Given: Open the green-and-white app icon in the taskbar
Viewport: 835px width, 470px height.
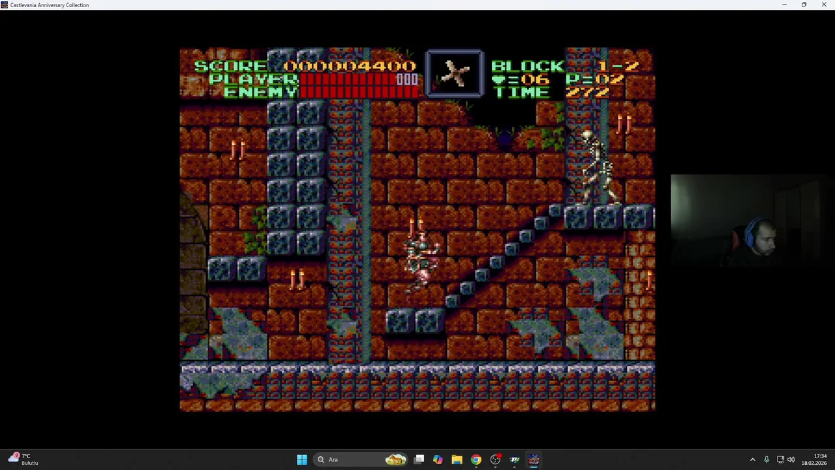Looking at the screenshot, I should [515, 460].
